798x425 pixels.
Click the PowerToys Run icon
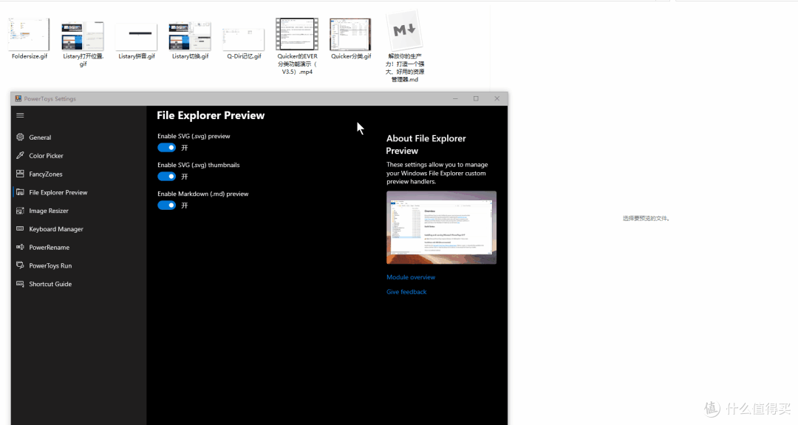point(20,265)
